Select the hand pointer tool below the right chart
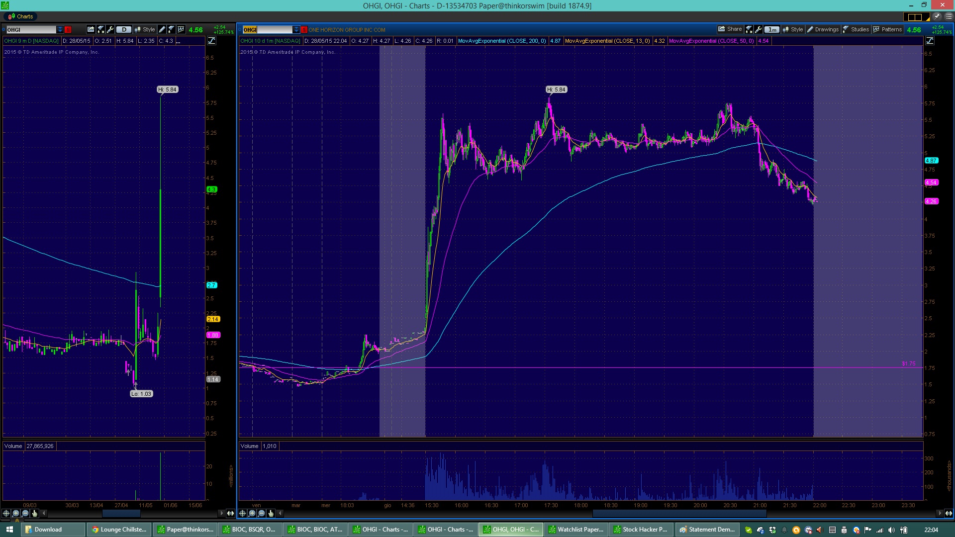The width and height of the screenshot is (955, 537). (271, 513)
